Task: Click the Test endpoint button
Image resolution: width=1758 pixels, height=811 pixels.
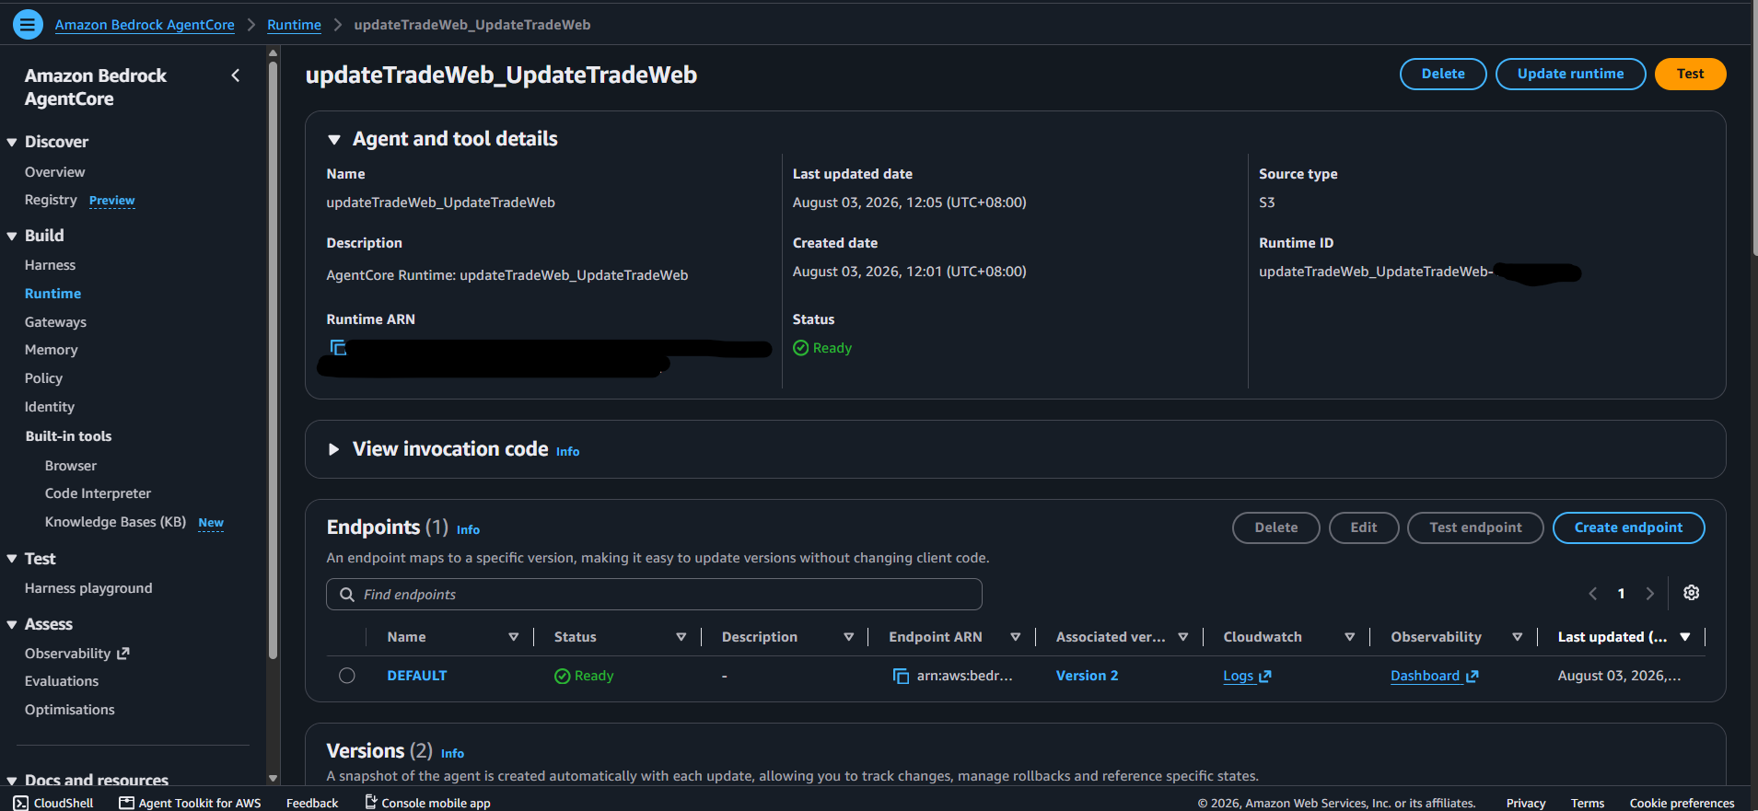Action: point(1475,527)
